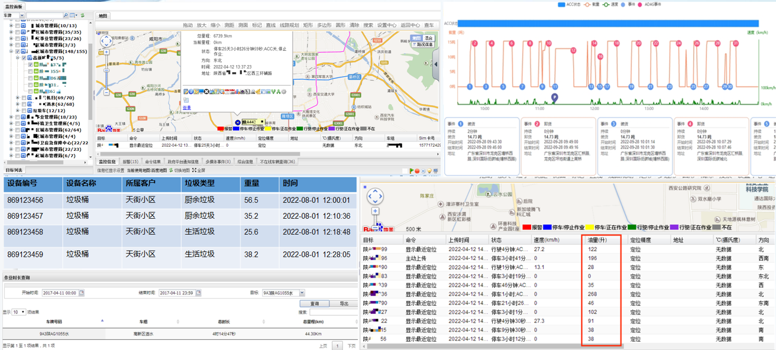The height and width of the screenshot is (350, 776).
Task: Open calendar picker for 开始时间 field
Action: [x=82, y=293]
